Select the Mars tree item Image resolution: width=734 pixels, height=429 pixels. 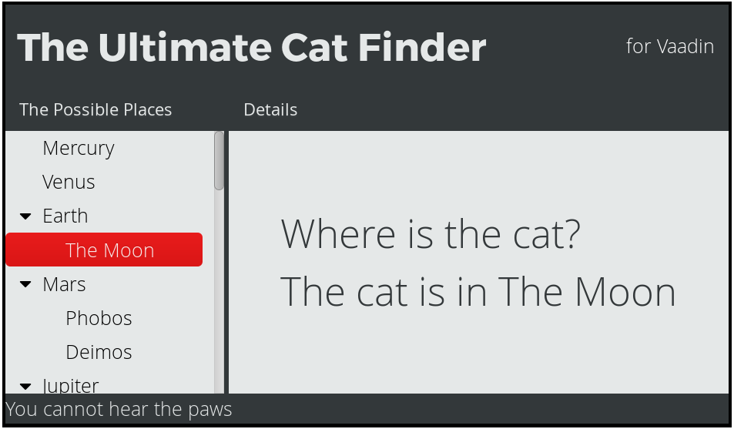point(64,284)
